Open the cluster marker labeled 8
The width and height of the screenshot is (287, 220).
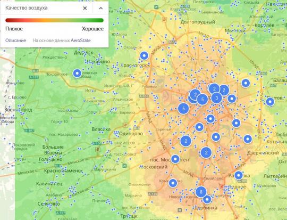201,192
